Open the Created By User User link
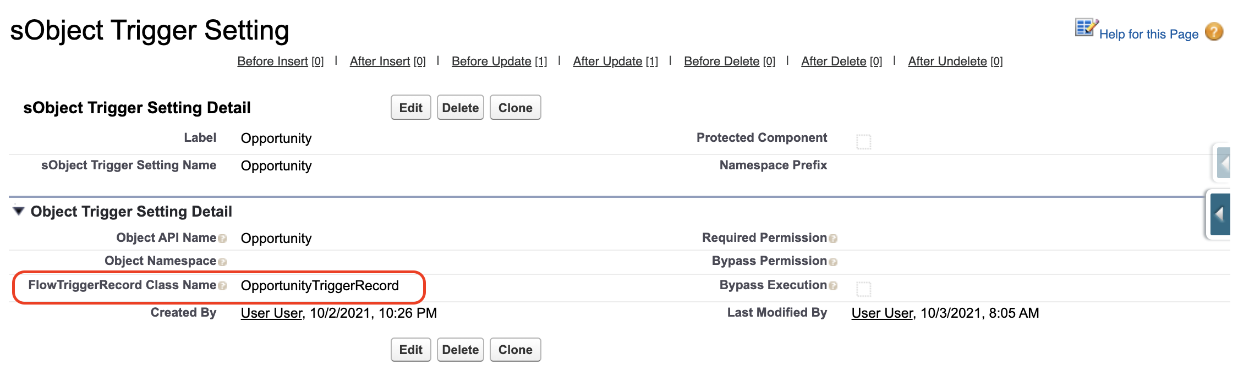 pos(272,313)
